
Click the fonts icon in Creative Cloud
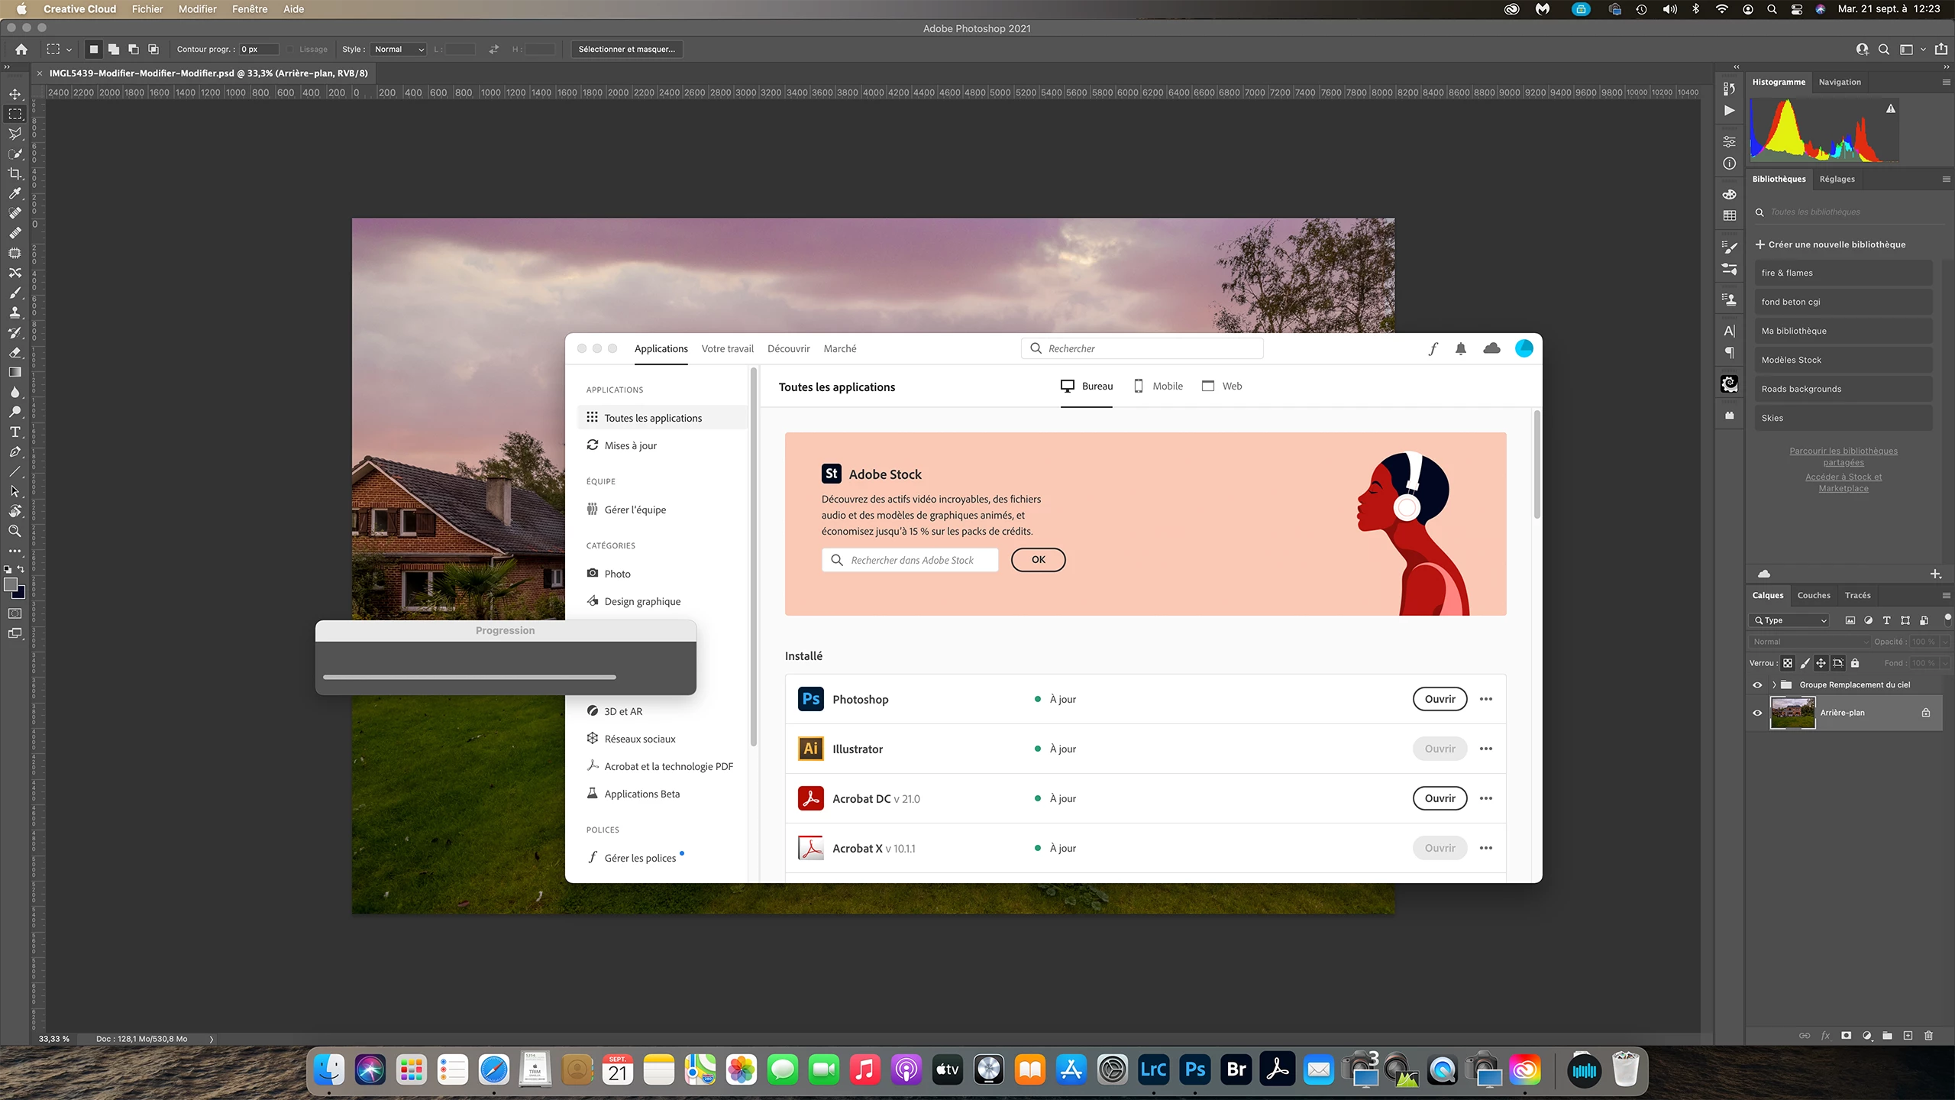1433,348
